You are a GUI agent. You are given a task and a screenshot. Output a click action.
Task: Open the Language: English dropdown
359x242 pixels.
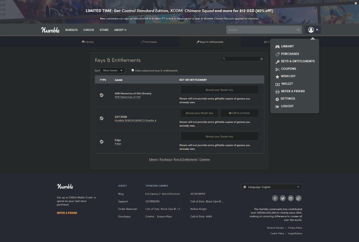pyautogui.click(x=272, y=187)
